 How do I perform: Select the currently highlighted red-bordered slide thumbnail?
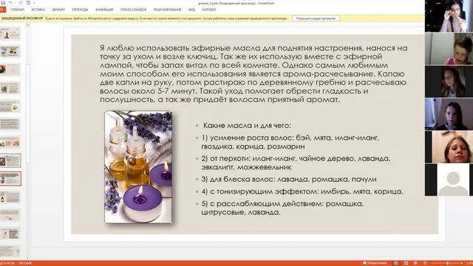10,179
